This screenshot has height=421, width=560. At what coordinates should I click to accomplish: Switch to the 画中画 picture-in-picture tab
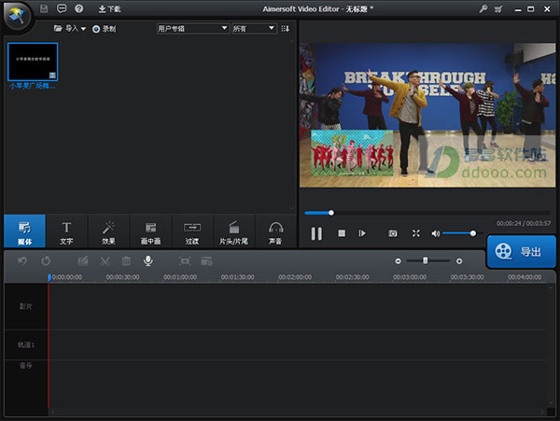pyautogui.click(x=150, y=232)
